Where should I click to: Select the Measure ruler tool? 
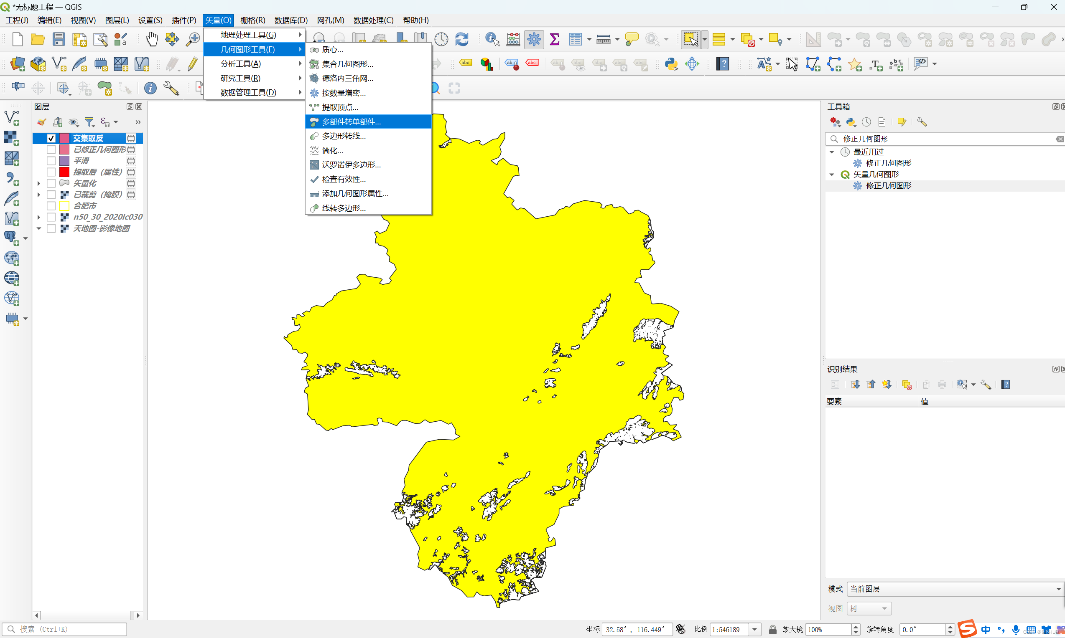coord(603,40)
